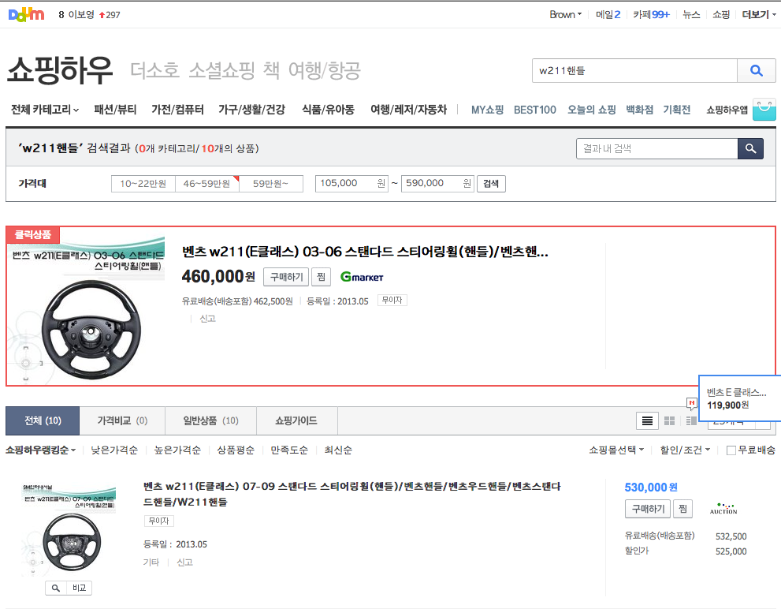Screen dimensions: 781x609
Task: Open the Shopping How app icon
Action: pyautogui.click(x=764, y=110)
